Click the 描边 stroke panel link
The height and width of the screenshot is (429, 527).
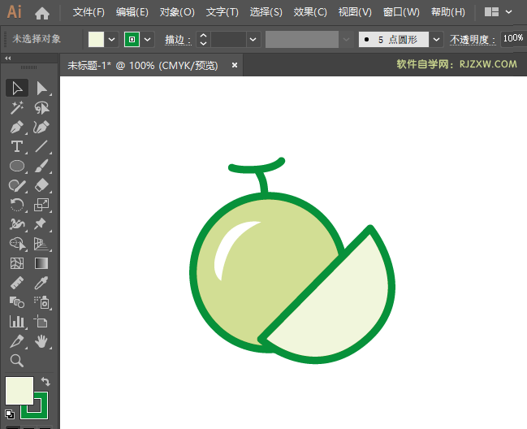pos(178,39)
